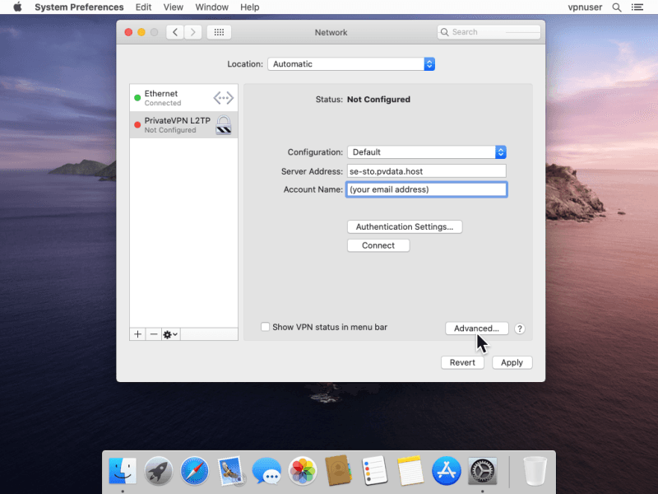The width and height of the screenshot is (658, 494).
Task: Launch App Store from the Dock
Action: click(446, 471)
